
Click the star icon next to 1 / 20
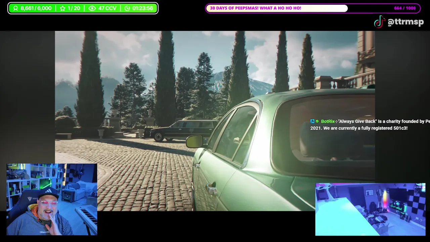click(62, 8)
